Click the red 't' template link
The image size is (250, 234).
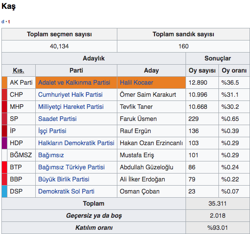(x=9, y=21)
